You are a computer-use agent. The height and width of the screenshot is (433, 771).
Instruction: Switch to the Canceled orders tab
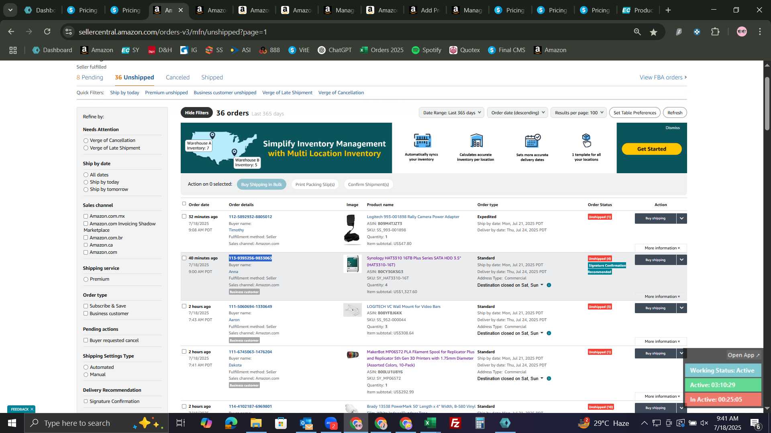177,77
